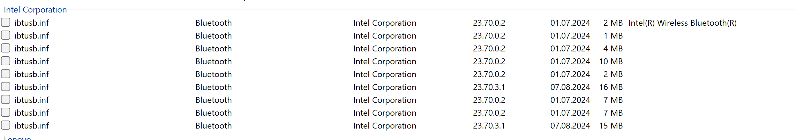Click Bluetooth class beside Intel(R) Wireless Bluetooth(R) entry
Viewport: 796px width, 140px height.
(213, 23)
